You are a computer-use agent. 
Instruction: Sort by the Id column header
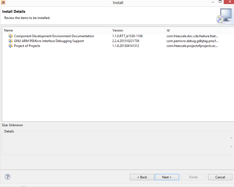point(192,30)
